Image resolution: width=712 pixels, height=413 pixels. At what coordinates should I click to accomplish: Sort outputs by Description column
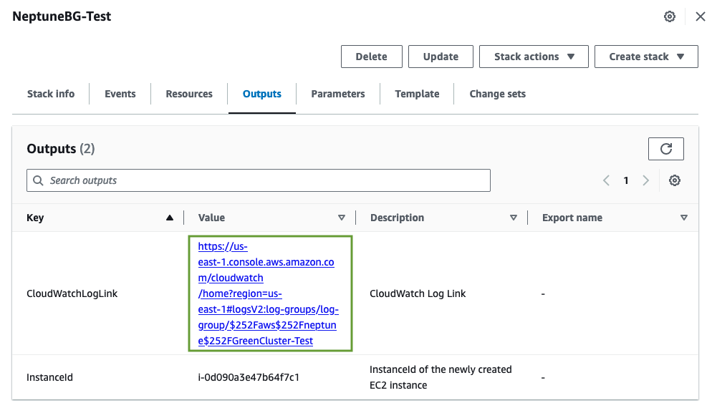coord(514,218)
